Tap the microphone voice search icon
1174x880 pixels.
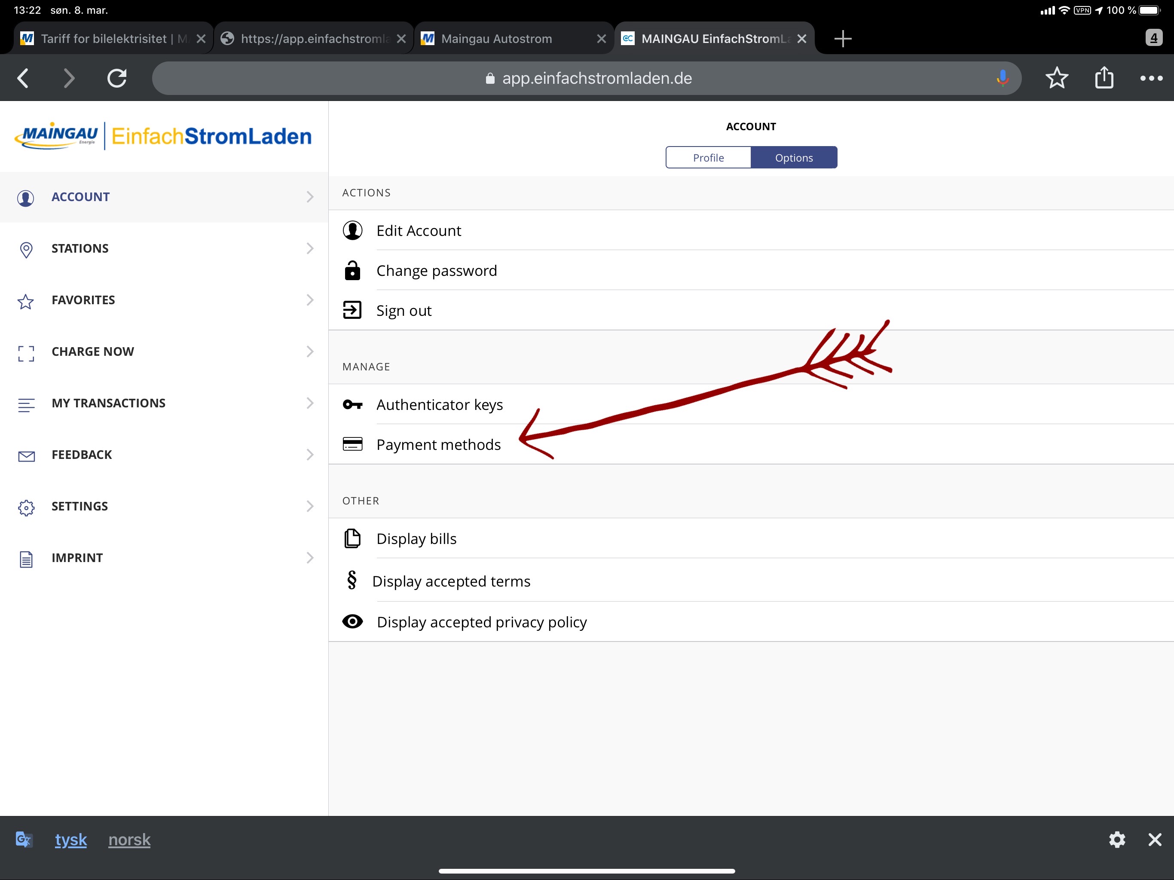click(1002, 78)
